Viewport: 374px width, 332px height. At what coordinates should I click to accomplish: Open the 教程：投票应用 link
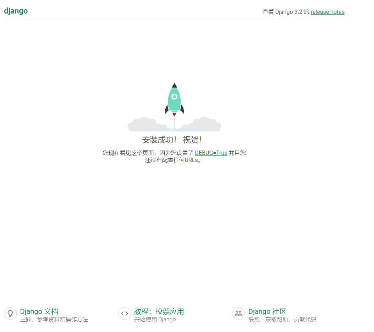coord(159,311)
